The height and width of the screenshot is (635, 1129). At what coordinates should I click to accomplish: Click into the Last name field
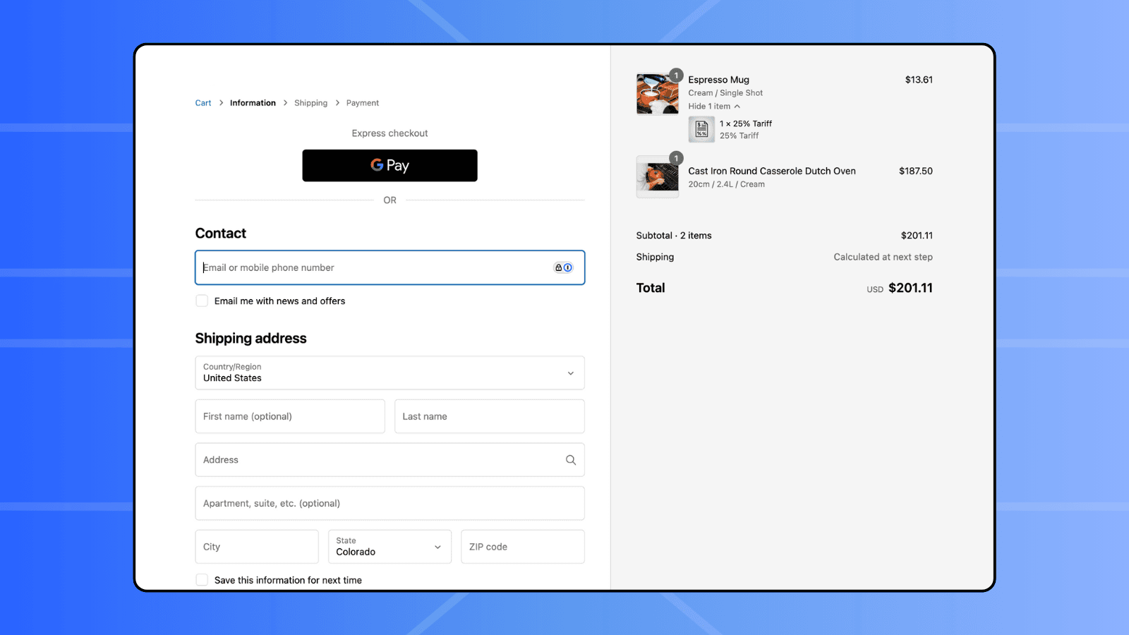pyautogui.click(x=489, y=416)
